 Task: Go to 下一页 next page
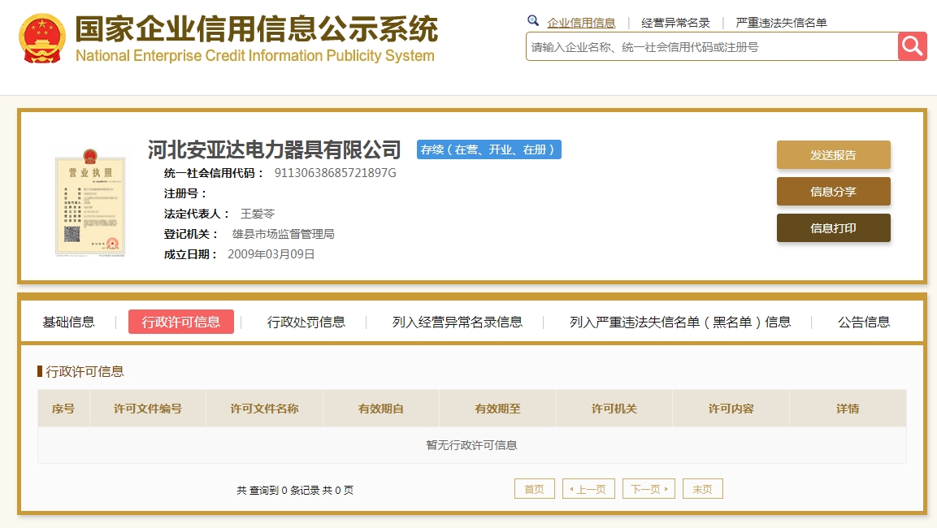[x=649, y=489]
